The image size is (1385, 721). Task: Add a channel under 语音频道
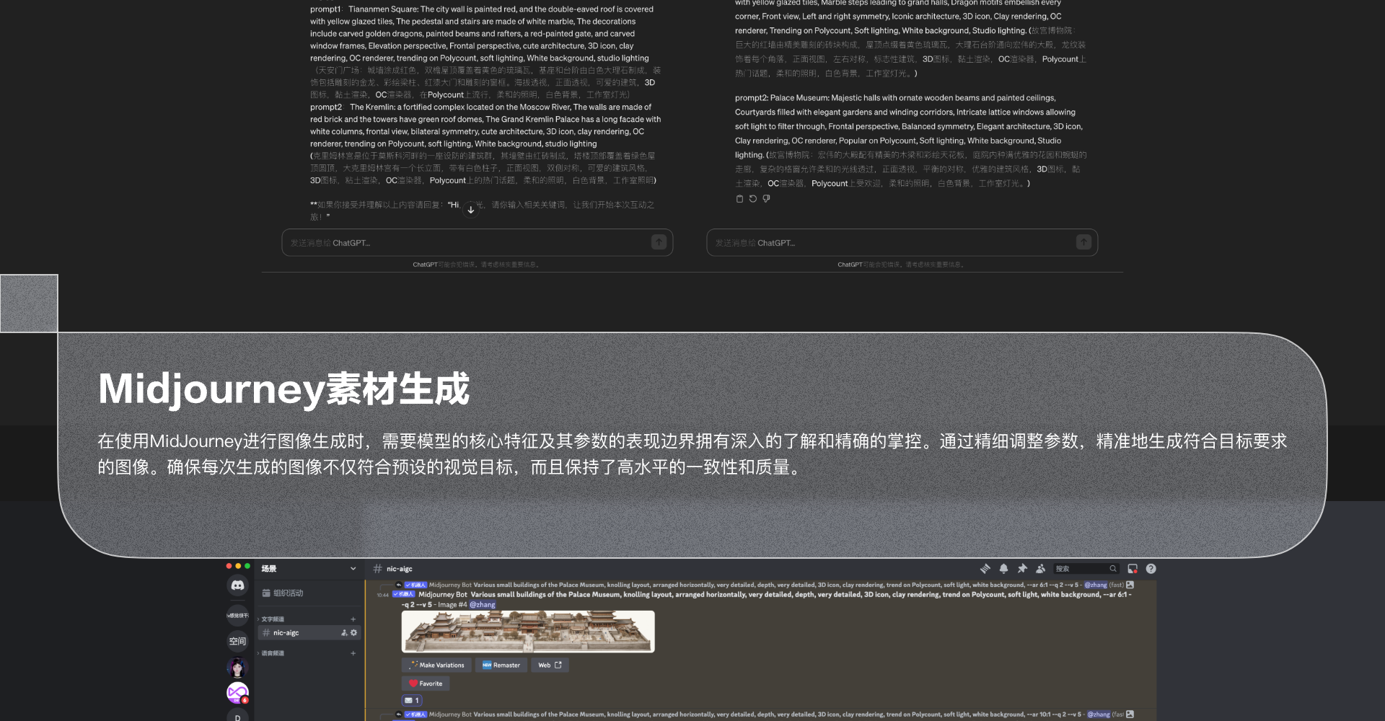point(353,653)
